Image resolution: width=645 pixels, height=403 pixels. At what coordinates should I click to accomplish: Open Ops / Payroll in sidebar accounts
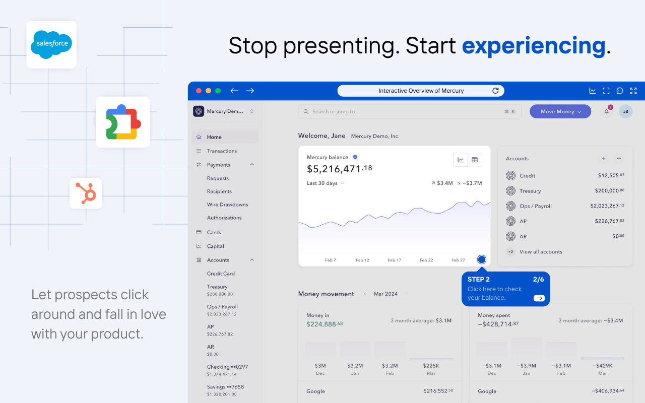click(x=222, y=310)
